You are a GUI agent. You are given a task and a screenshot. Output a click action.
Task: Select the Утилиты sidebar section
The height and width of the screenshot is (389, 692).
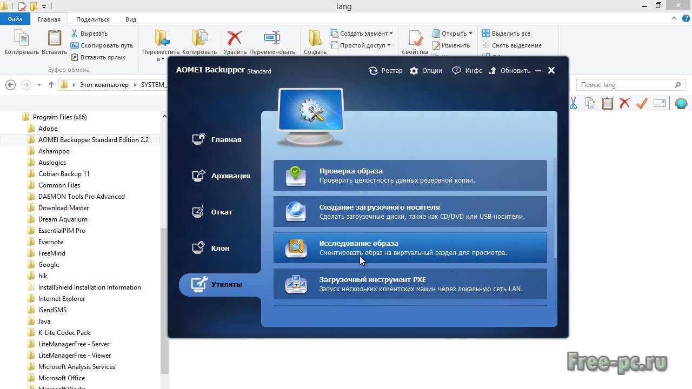coord(219,284)
